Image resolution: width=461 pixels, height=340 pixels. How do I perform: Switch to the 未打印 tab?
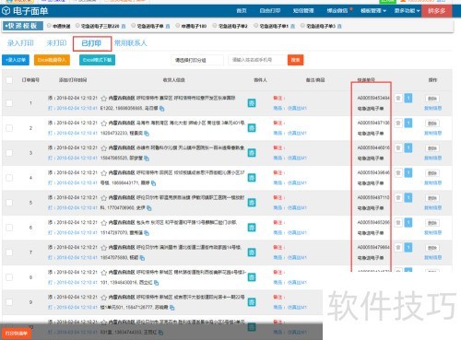pos(56,43)
